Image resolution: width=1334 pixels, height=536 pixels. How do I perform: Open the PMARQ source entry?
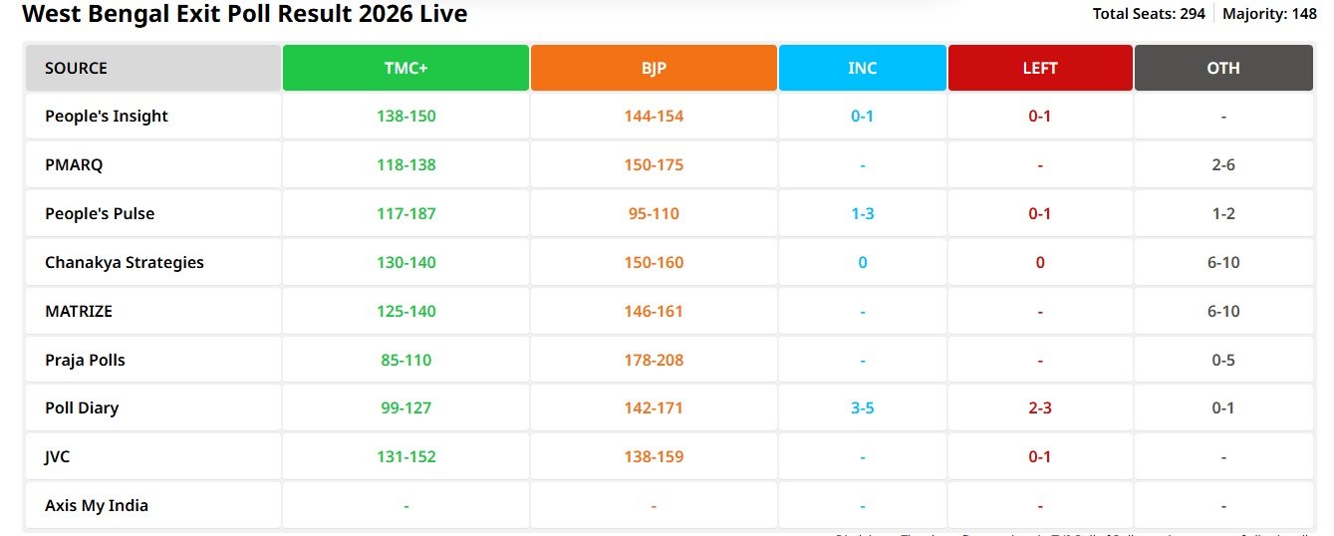(x=74, y=164)
